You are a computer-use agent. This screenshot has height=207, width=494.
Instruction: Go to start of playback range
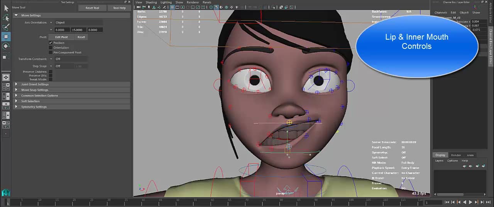(x=447, y=202)
